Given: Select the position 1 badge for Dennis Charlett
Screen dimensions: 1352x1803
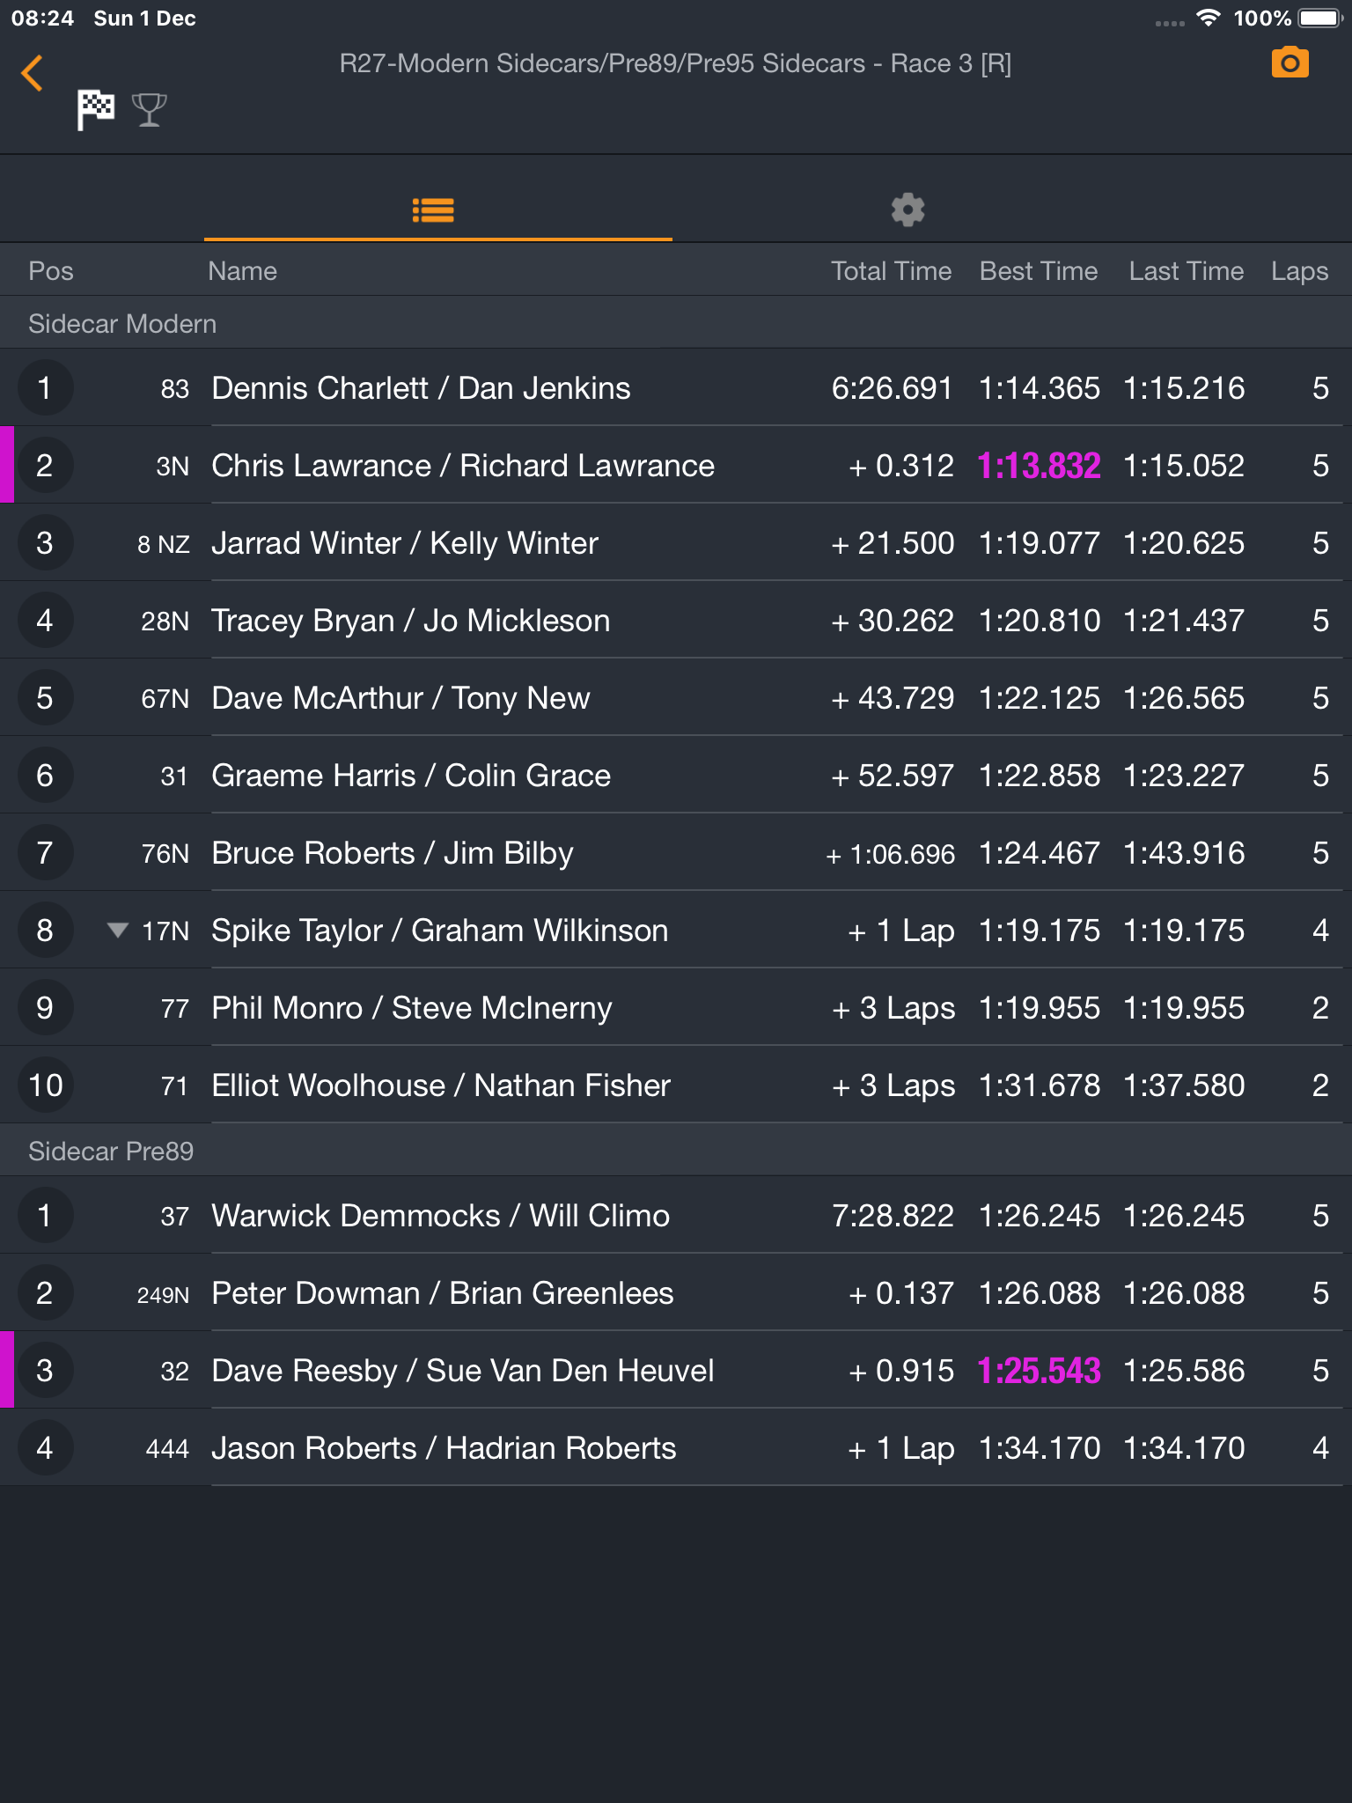Looking at the screenshot, I should coord(45,387).
